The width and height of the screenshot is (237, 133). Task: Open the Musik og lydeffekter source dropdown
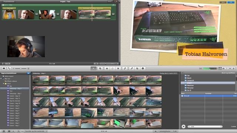(x=228, y=73)
